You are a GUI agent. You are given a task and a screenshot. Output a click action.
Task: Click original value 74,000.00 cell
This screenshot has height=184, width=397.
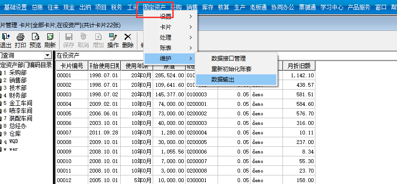[x=169, y=104]
